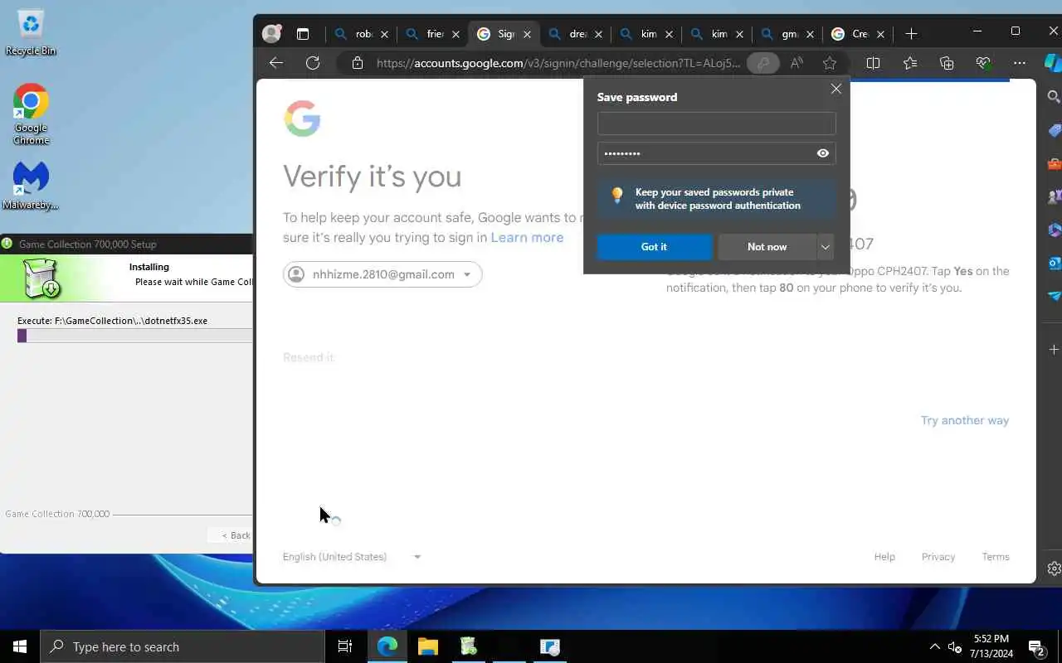Open the sidebar Microsoft 365 icon
This screenshot has width=1062, height=663.
click(x=1054, y=230)
